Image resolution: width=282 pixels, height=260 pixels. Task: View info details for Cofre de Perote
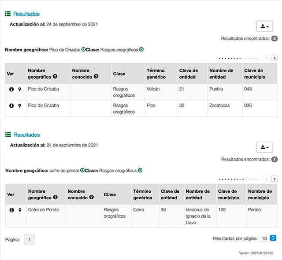coord(11,210)
